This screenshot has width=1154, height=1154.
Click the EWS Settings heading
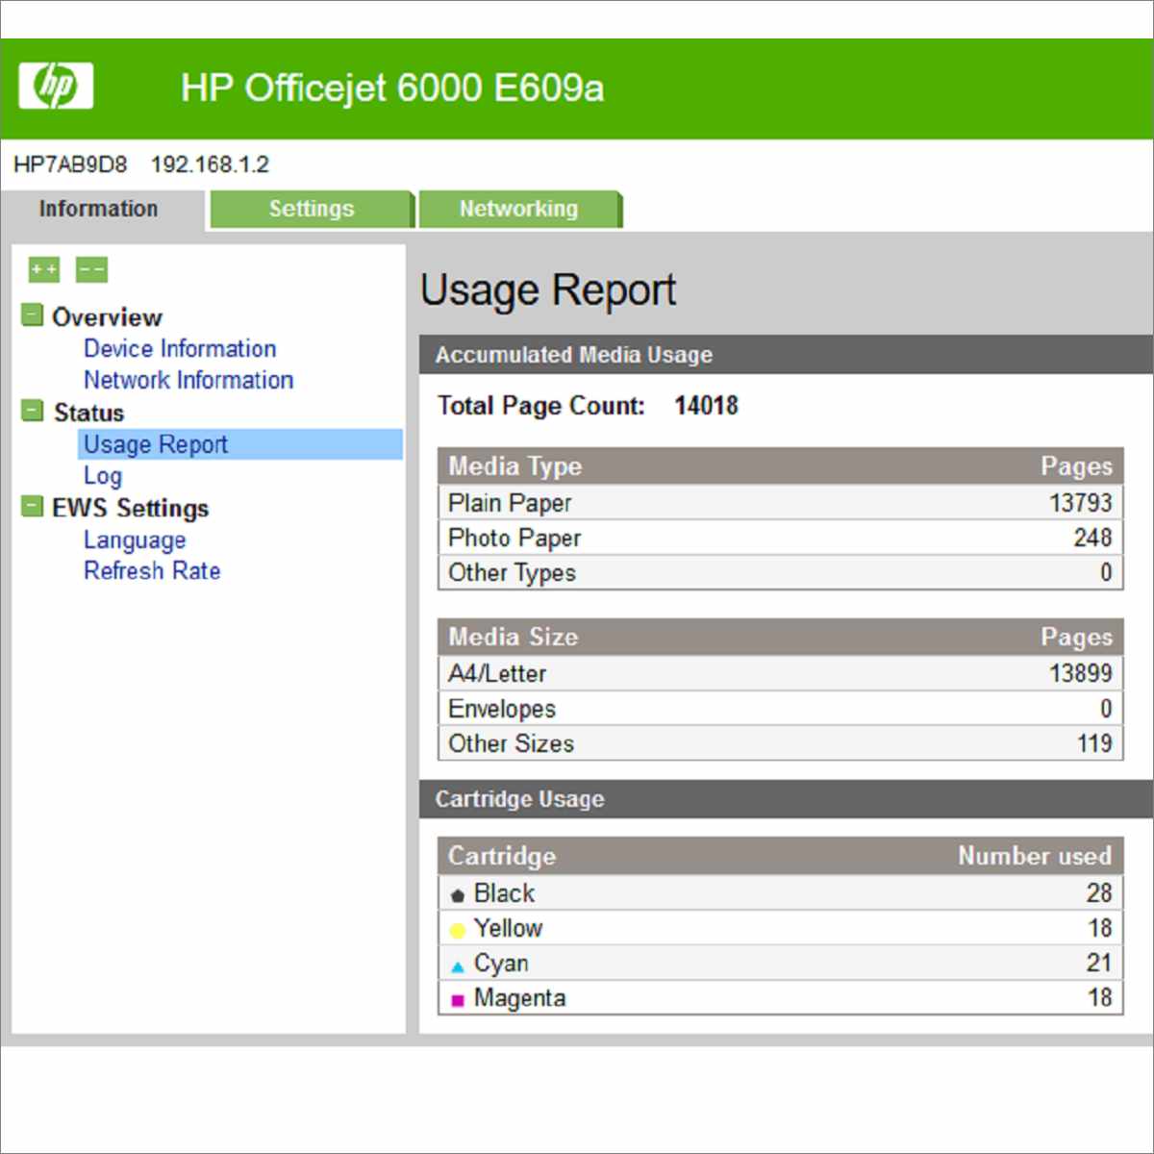click(130, 508)
